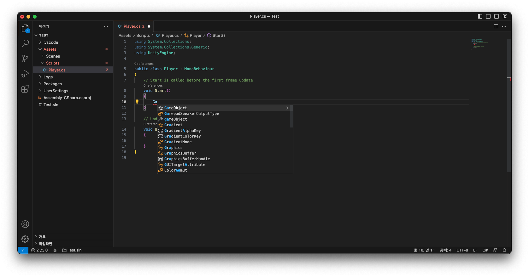Toggle the bottom panel visibility
This screenshot has width=529, height=277.
coord(488,16)
